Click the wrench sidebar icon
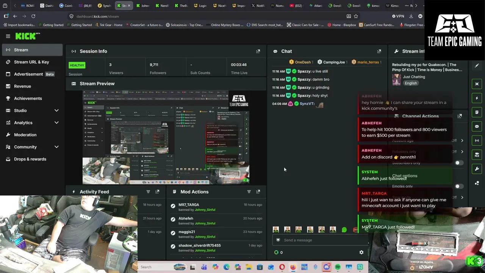Image resolution: width=485 pixels, height=273 pixels. (477, 169)
